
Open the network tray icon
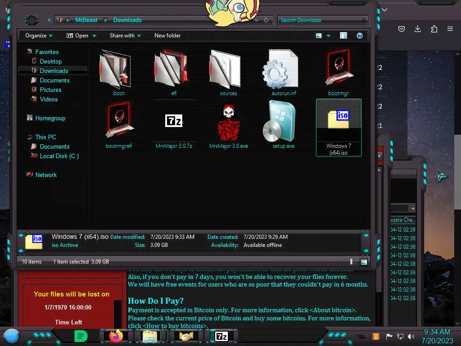400,336
